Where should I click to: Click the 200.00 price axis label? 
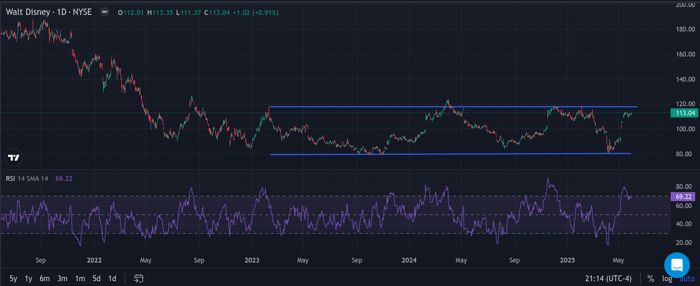coord(685,4)
